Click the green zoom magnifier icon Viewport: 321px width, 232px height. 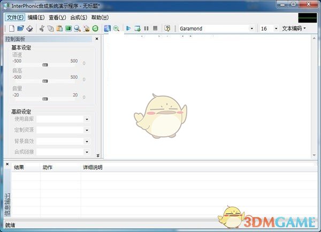point(116,28)
